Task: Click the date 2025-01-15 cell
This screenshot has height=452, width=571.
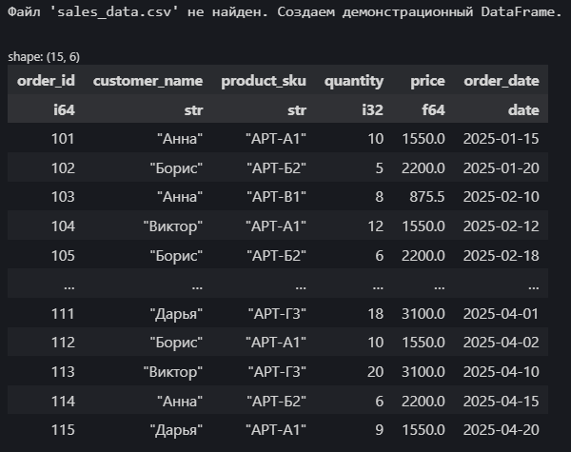Action: 502,138
